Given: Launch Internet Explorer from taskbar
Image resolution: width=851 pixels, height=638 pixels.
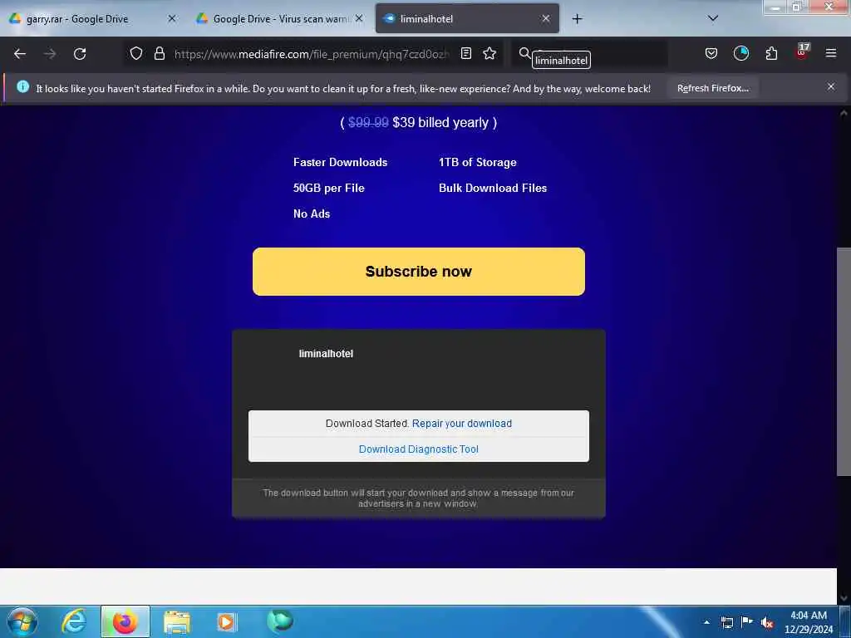Looking at the screenshot, I should tap(74, 621).
